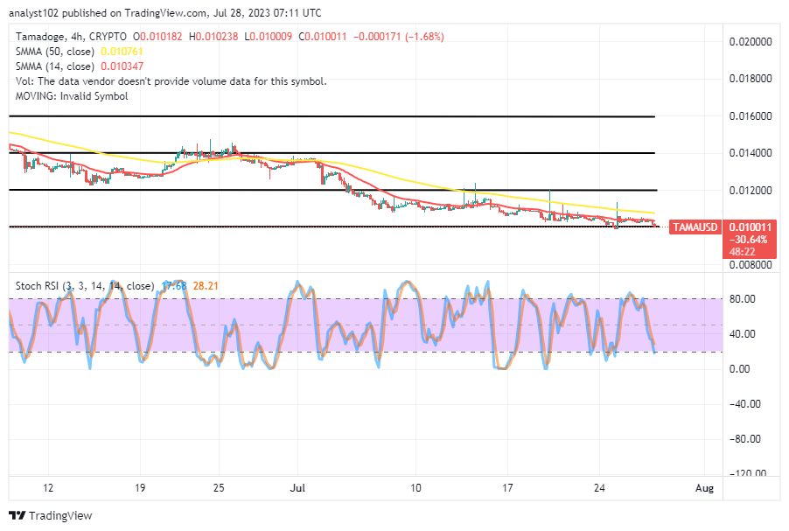This screenshot has height=531, width=789.
Task: Click the Stoch RSI blue value 17.68
Action: [174, 286]
